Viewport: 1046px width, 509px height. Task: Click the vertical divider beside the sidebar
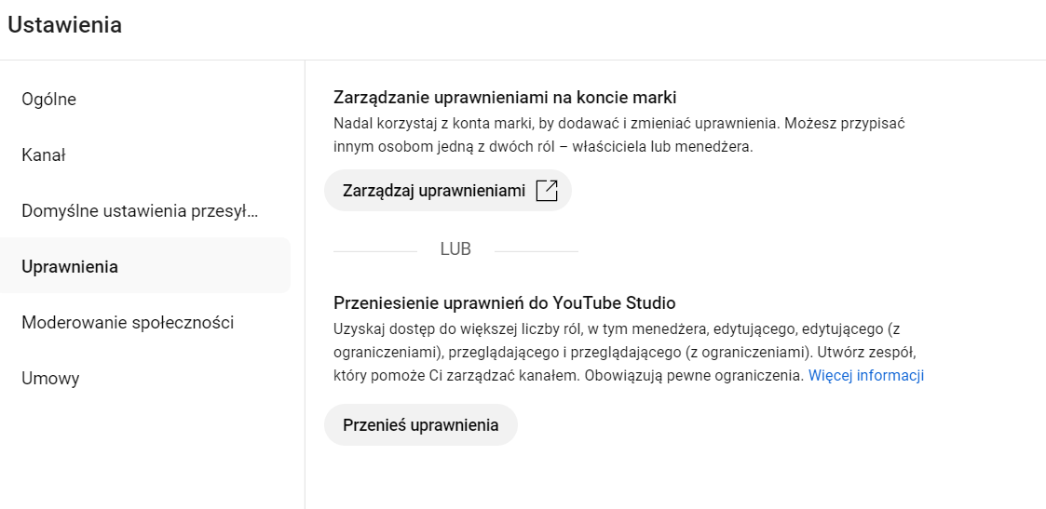click(x=305, y=285)
